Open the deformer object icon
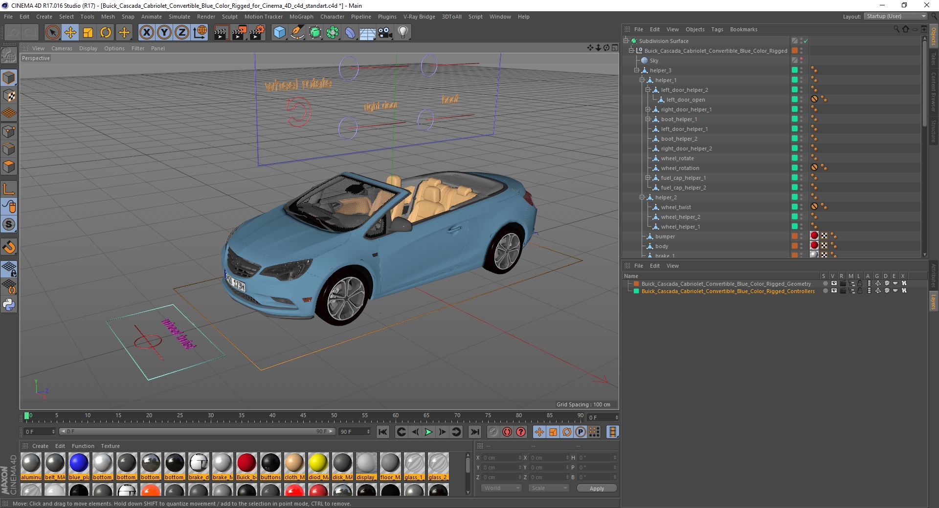This screenshot has height=508, width=939. pos(350,33)
